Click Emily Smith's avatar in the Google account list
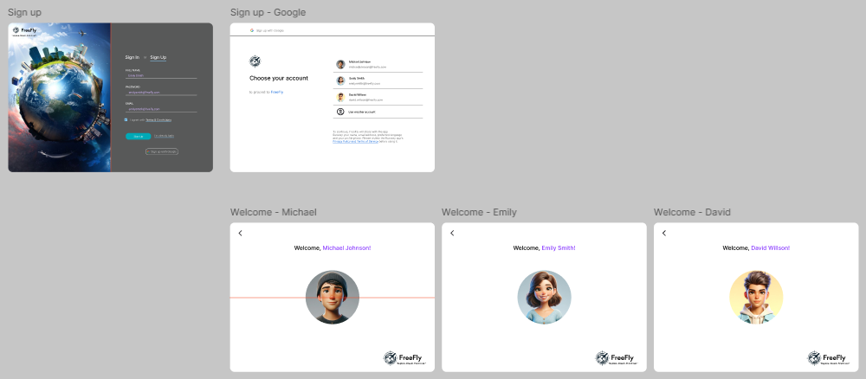 tap(340, 80)
